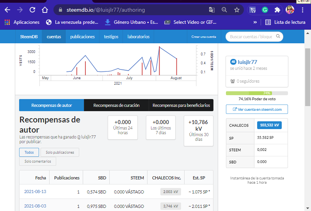Click the June label on chart axis

pyautogui.click(x=76, y=78)
